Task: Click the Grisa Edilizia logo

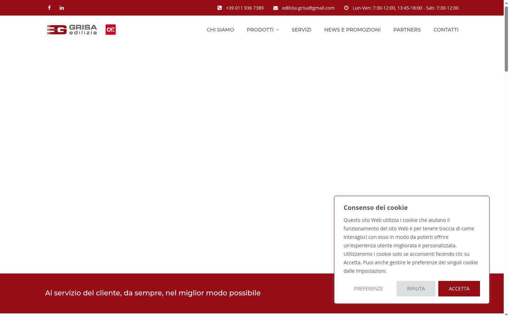Action: (72, 30)
